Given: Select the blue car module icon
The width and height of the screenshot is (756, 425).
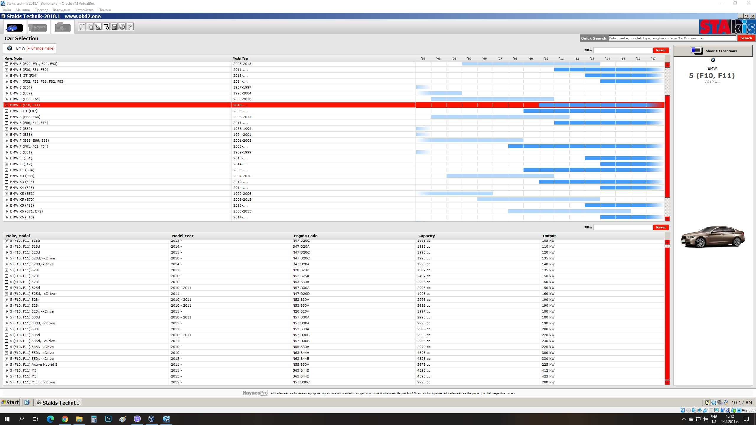Looking at the screenshot, I should click(x=14, y=27).
